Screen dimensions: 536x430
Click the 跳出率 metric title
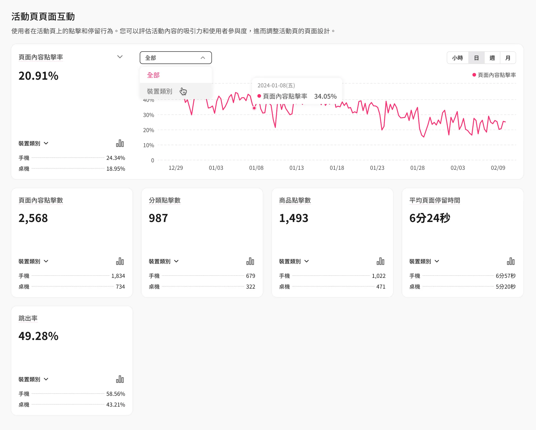pos(28,318)
